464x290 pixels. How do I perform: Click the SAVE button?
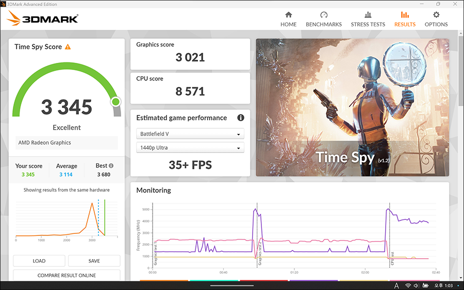[94, 261]
